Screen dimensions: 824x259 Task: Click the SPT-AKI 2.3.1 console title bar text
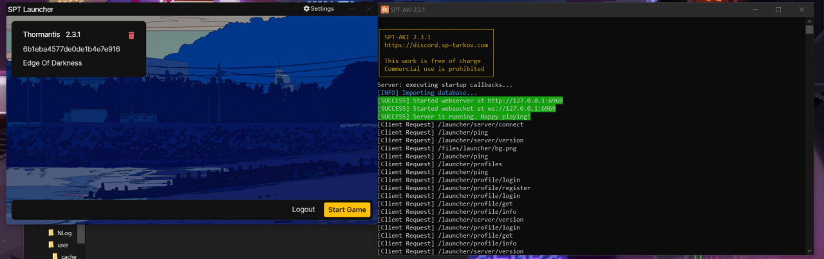[407, 10]
